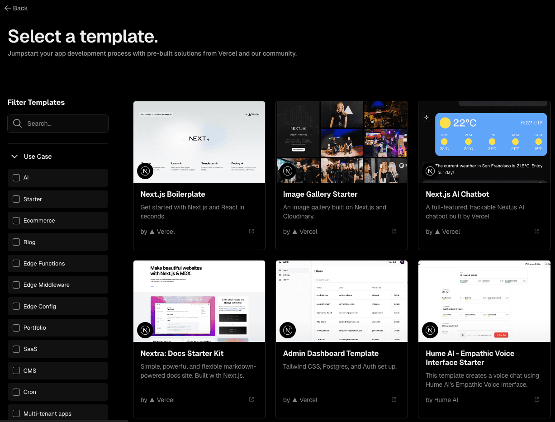555x422 pixels.
Task: Check the Edge Middleware checkbox
Action: click(x=16, y=285)
